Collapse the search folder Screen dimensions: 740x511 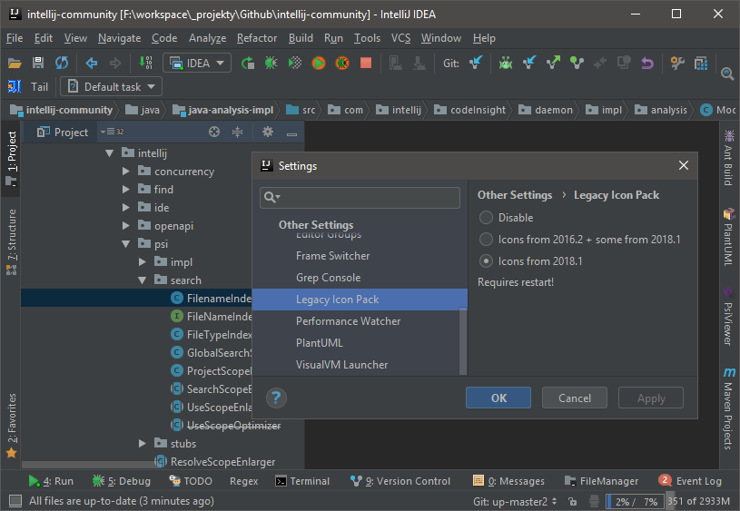pos(142,280)
